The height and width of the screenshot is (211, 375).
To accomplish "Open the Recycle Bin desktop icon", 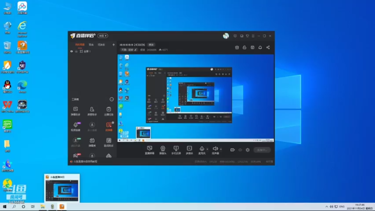I will (x=7, y=47).
